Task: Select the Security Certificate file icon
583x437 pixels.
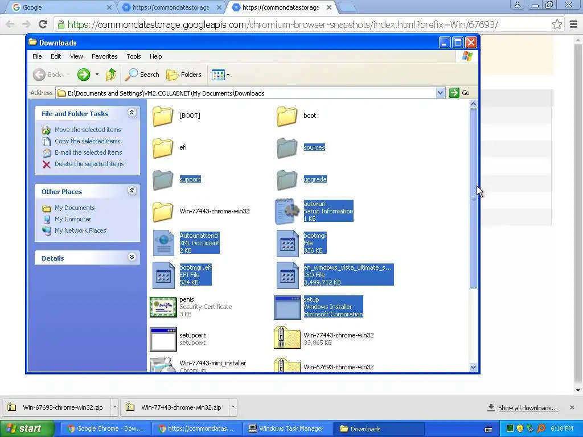Action: click(163, 307)
